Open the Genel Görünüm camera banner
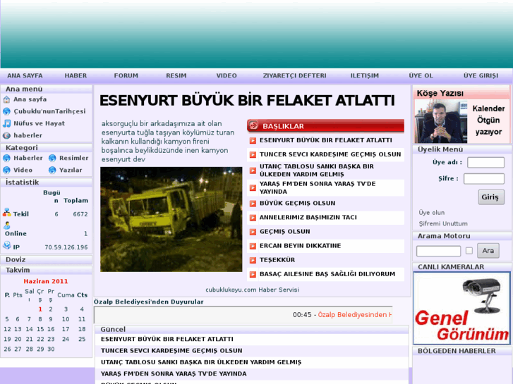 pyautogui.click(x=461, y=308)
